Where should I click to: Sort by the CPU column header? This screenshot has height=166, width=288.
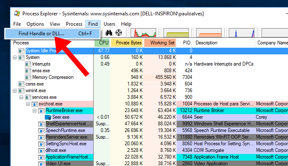coord(102,43)
